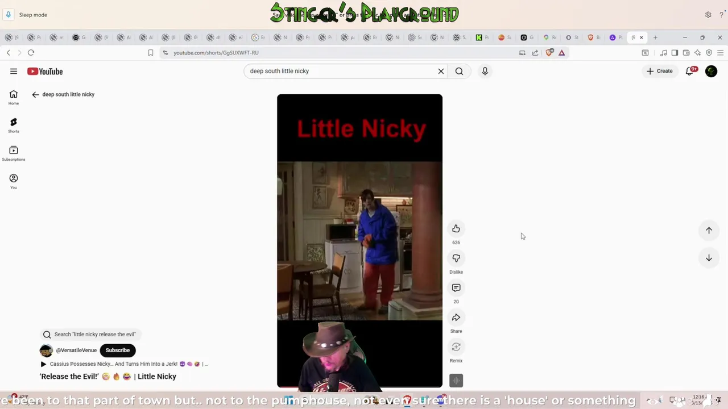Viewport: 728px width, 409px height.
Task: Click the Little Nicky Short video player
Action: click(359, 240)
